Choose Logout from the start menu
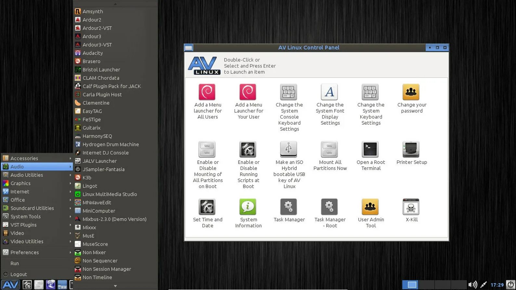The width and height of the screenshot is (516, 290). 37,274
